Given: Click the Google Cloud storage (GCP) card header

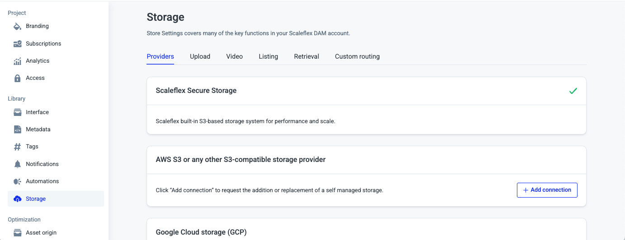Looking at the screenshot, I should (201, 232).
